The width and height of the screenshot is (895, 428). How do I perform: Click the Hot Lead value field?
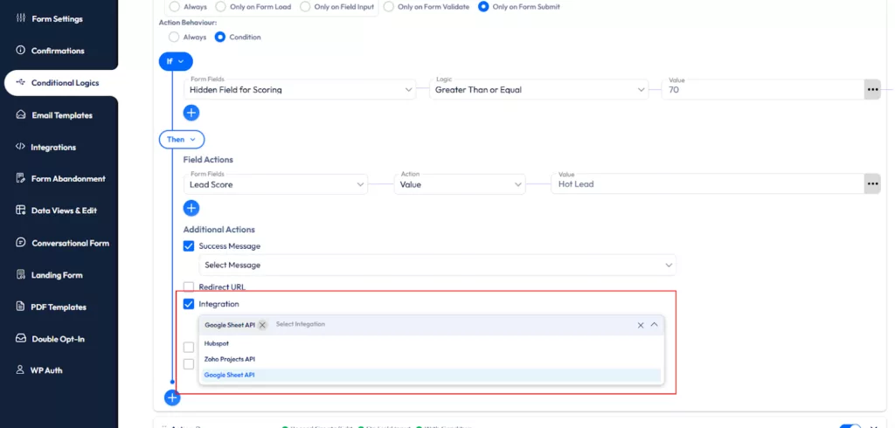(708, 184)
